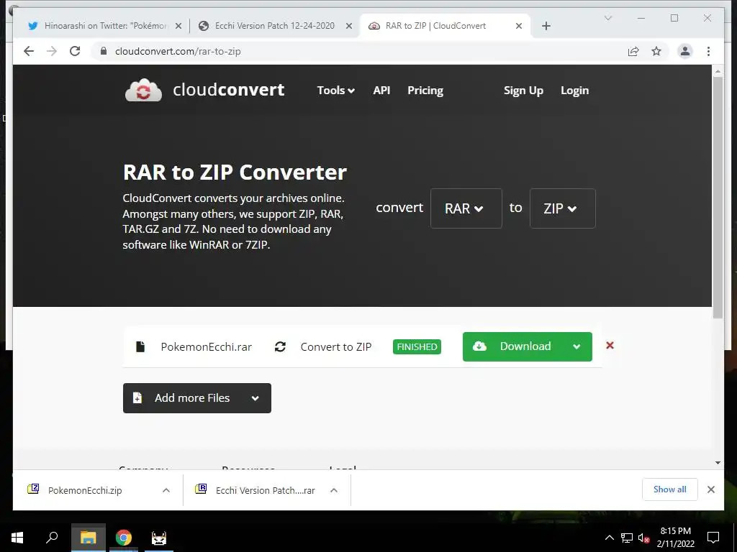Click the tab search chevron in title bar
The image size is (737, 552).
(x=608, y=18)
